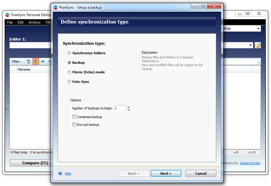This screenshot has width=271, height=186.
Task: Open the partially hidden Filter menu
Action: pyautogui.click(x=48, y=22)
